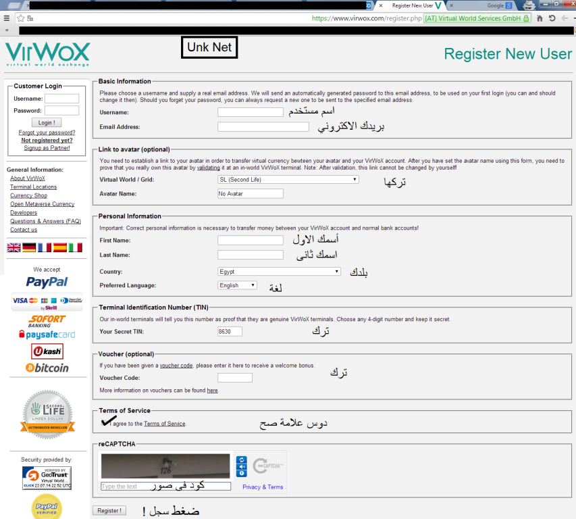The height and width of the screenshot is (519, 576).
Task: Select the PayPal logo under We accept
Action: point(47,282)
